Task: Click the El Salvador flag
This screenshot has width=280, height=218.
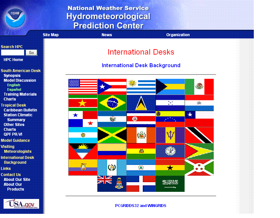Action: (x=112, y=119)
